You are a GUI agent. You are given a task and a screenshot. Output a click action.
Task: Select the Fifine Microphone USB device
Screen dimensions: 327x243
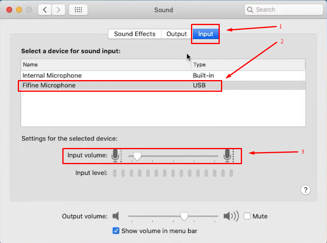pyautogui.click(x=163, y=85)
